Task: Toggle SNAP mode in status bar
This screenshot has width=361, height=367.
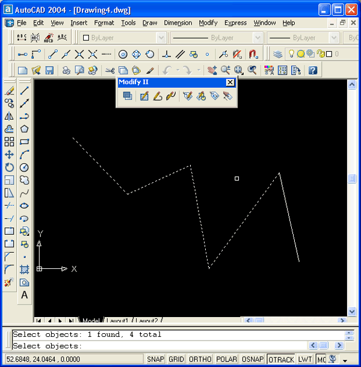Action: pos(155,359)
